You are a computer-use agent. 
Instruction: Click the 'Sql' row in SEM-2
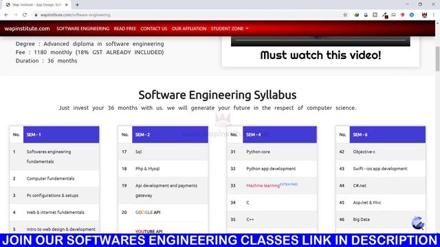point(163,152)
